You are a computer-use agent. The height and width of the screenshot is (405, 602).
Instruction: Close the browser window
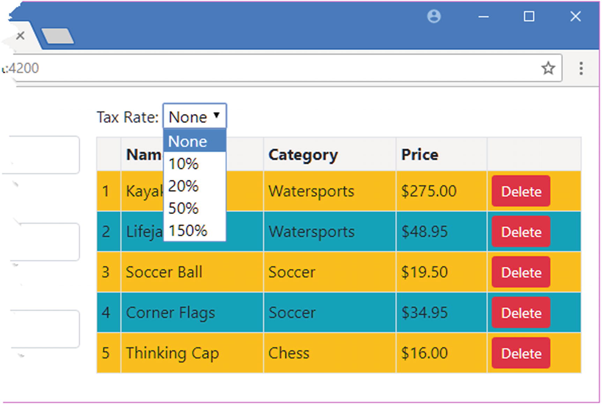coord(575,16)
